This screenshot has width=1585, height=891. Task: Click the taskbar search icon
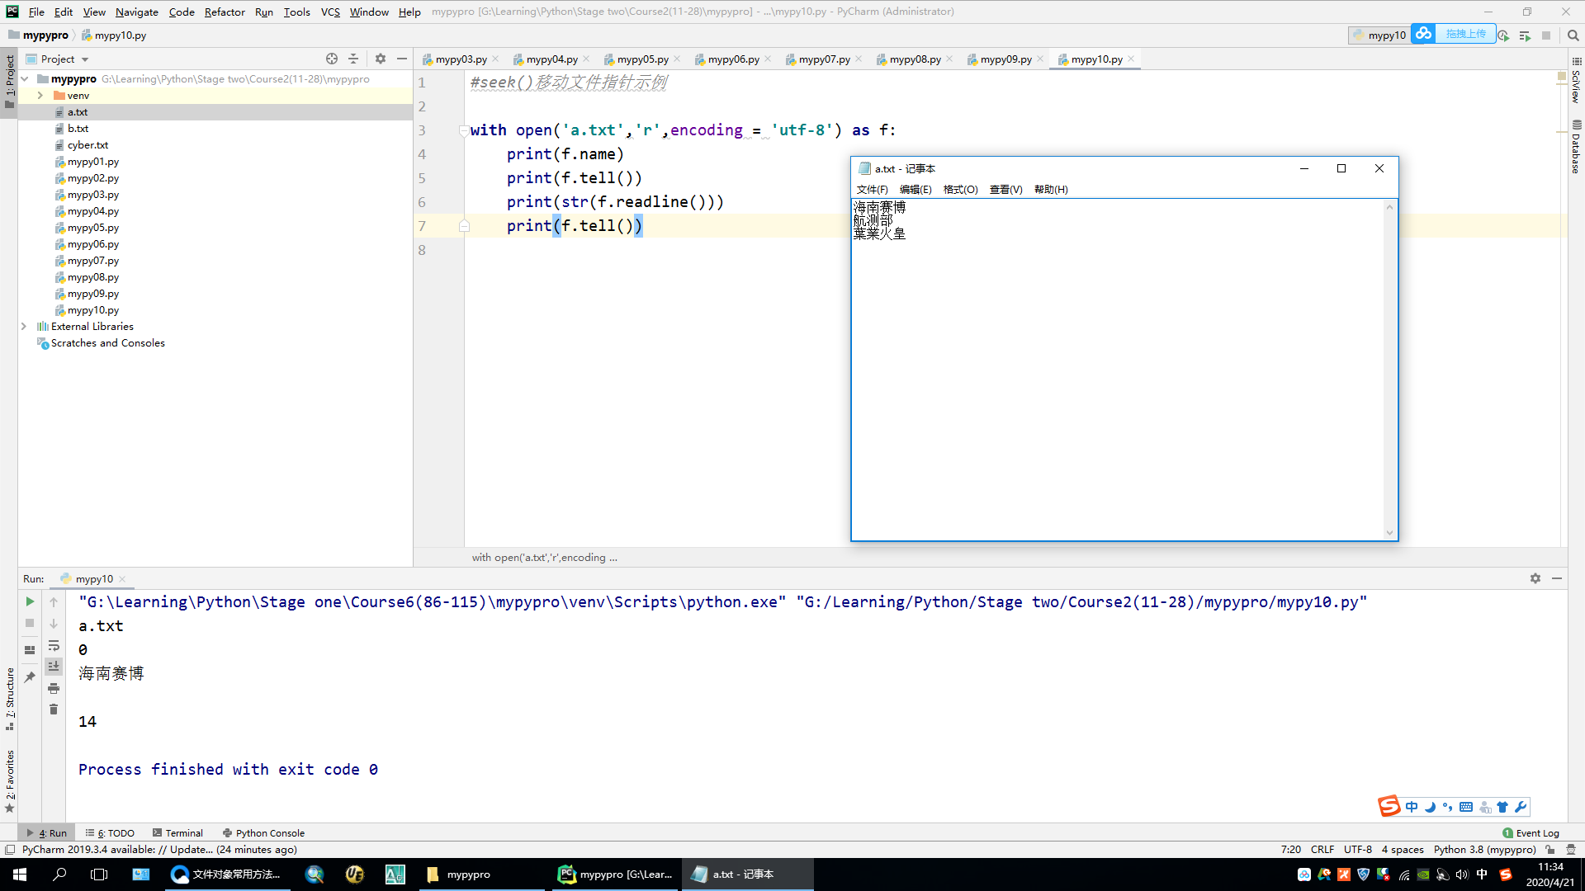[59, 874]
